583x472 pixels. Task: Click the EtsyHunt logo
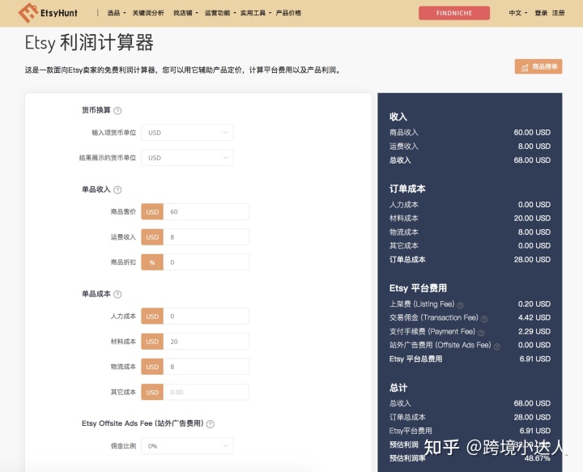point(48,13)
